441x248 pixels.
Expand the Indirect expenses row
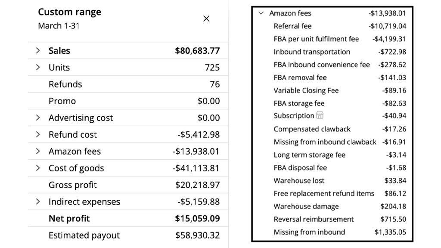pyautogui.click(x=38, y=202)
